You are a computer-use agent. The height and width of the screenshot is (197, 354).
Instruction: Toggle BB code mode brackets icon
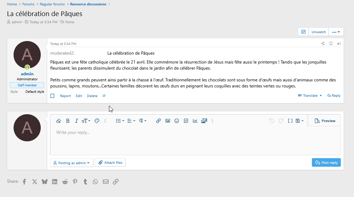pyautogui.click(x=290, y=121)
